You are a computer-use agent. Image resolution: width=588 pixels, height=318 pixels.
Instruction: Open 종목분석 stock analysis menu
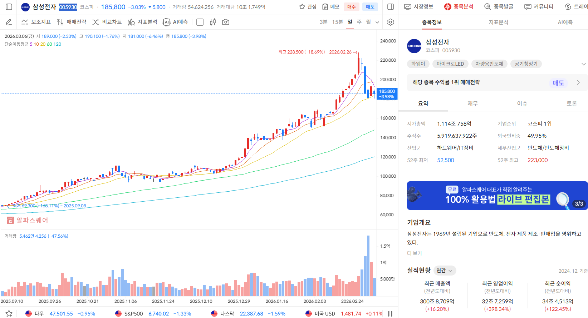point(459,7)
